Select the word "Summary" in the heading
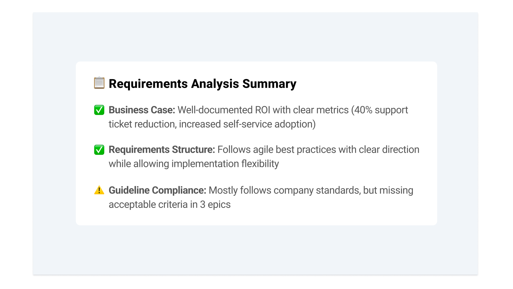The height and width of the screenshot is (289, 513). coord(269,84)
